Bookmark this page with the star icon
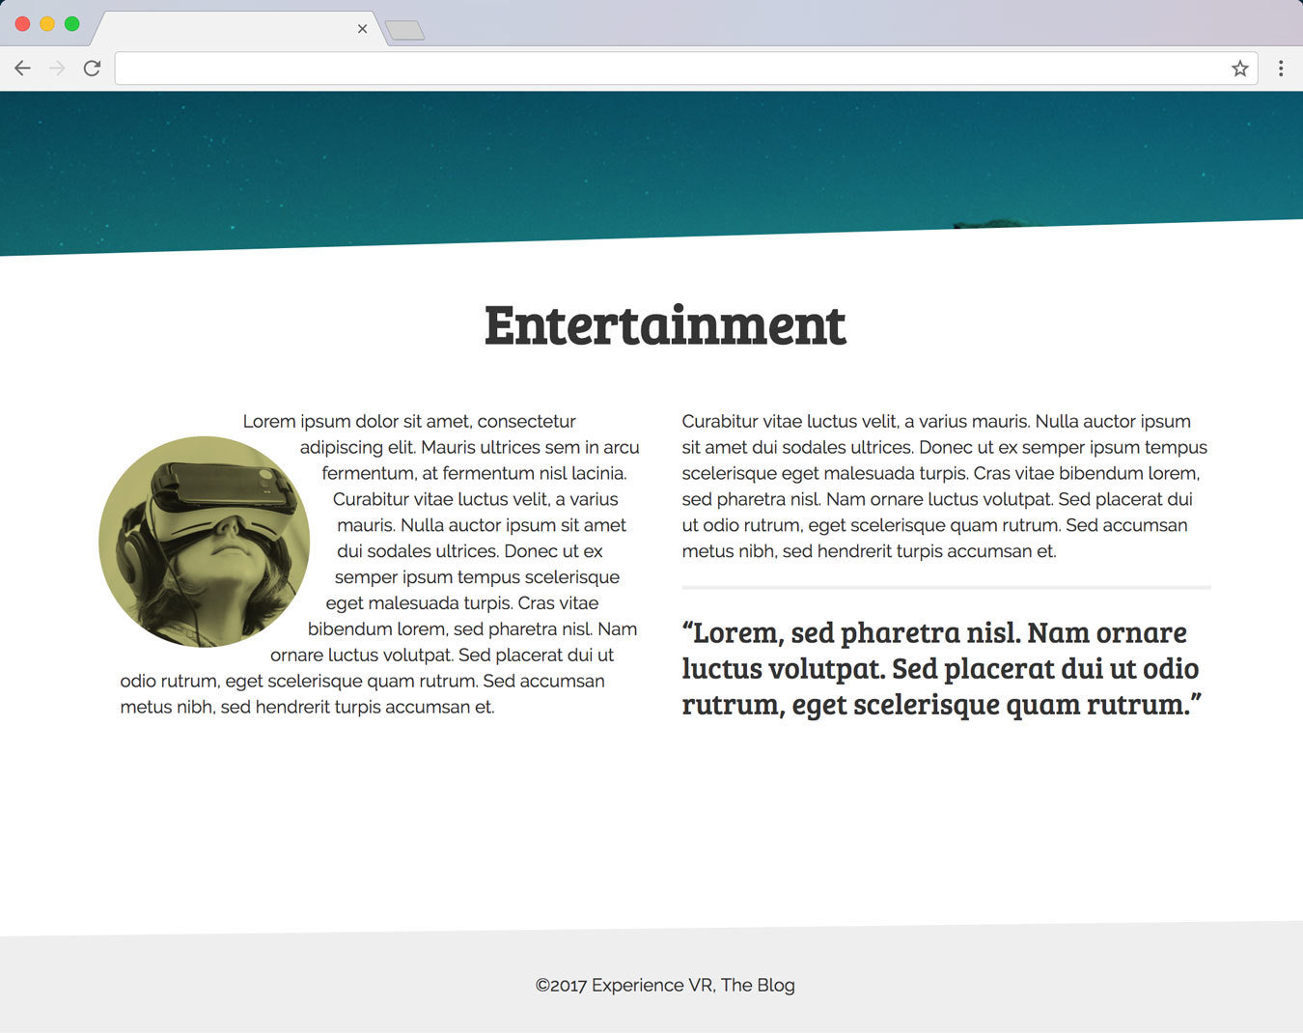Viewport: 1303px width, 1033px height. pos(1240,69)
